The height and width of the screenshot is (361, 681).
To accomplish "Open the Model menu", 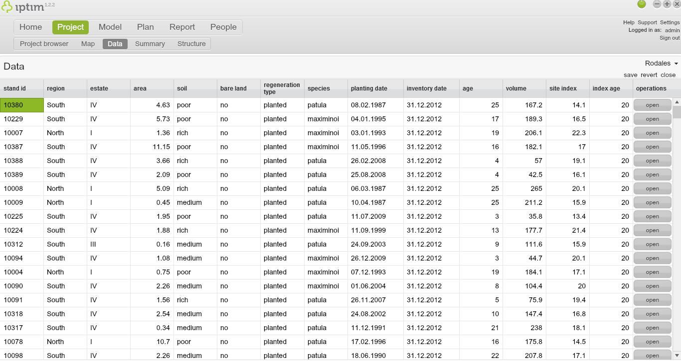I will click(x=110, y=27).
